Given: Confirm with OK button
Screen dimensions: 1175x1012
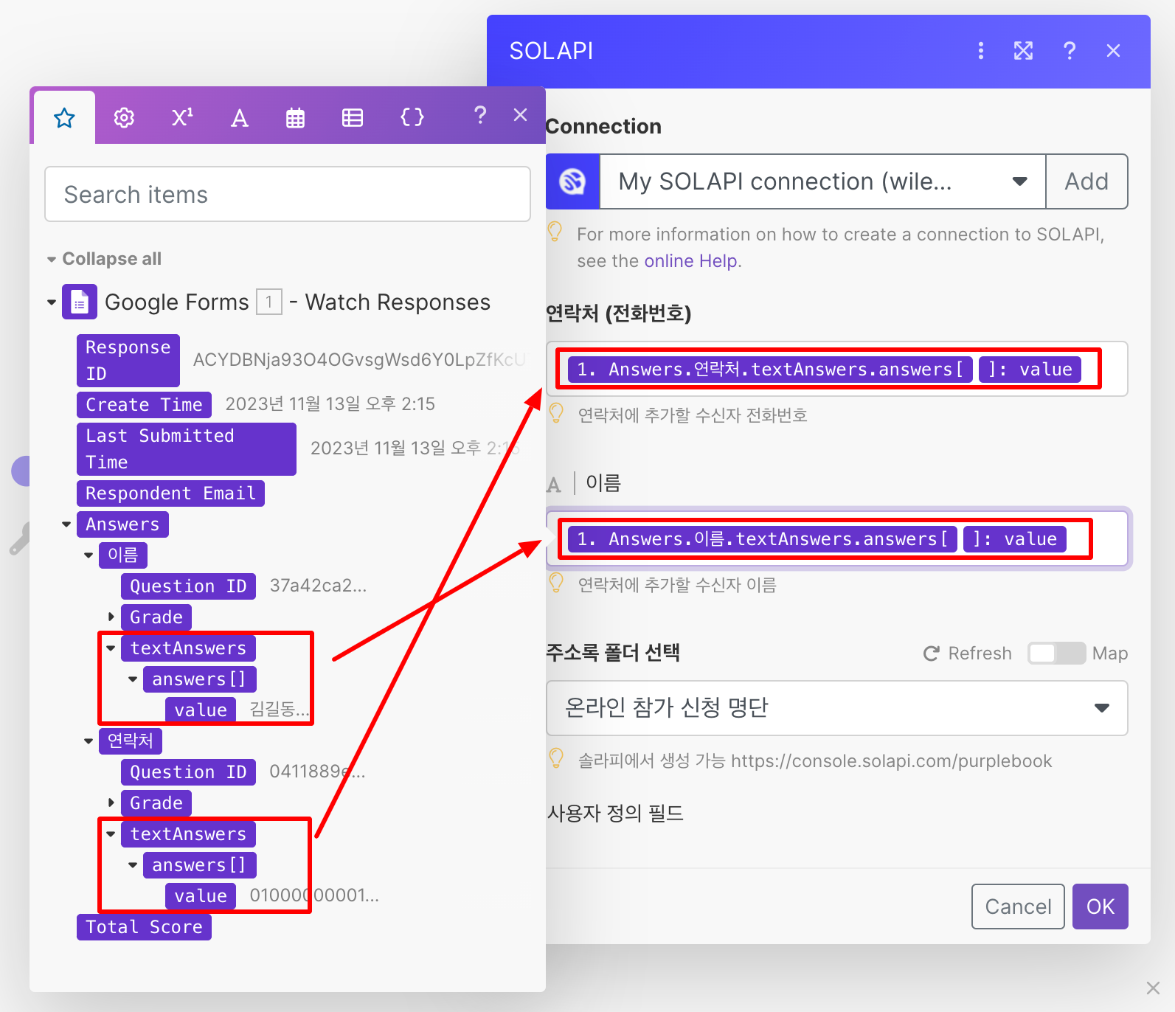Looking at the screenshot, I should [x=1101, y=907].
